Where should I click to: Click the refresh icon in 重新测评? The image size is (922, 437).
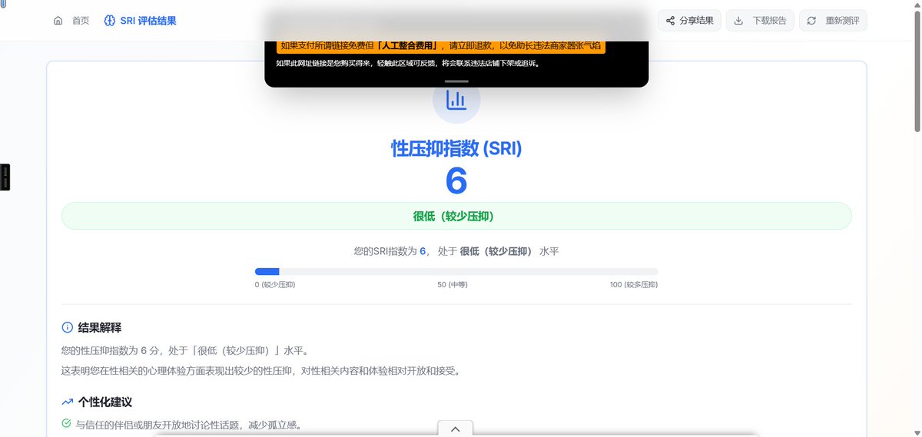coord(811,21)
